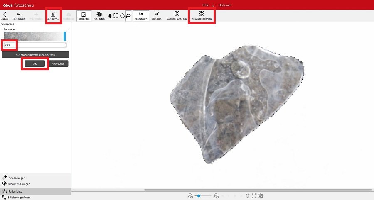
Task: Select the elliptical selection tool
Action: (x=122, y=16)
